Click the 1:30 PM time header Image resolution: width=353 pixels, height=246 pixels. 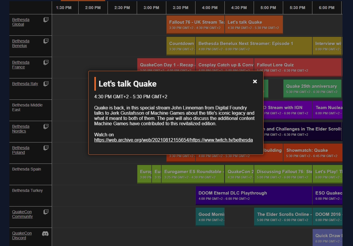[64, 8]
